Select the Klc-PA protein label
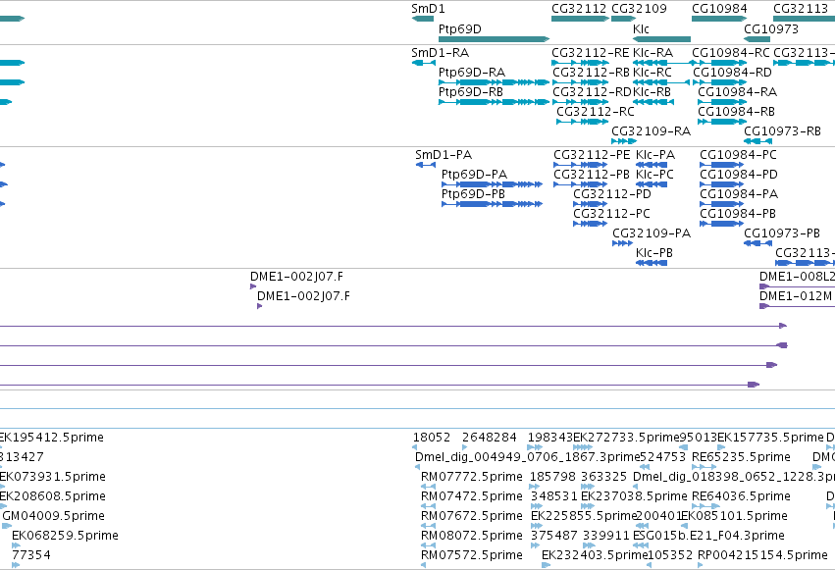Screen dimensions: 835x570 [x=655, y=155]
